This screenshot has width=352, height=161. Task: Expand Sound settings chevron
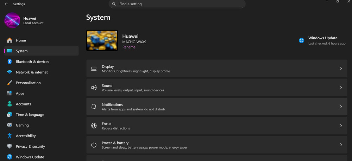[341, 88]
